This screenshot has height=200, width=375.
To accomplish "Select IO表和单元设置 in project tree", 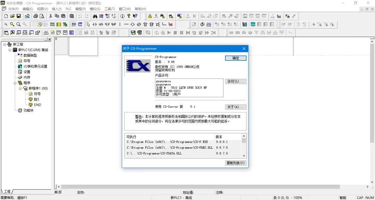I will click(x=35, y=67).
